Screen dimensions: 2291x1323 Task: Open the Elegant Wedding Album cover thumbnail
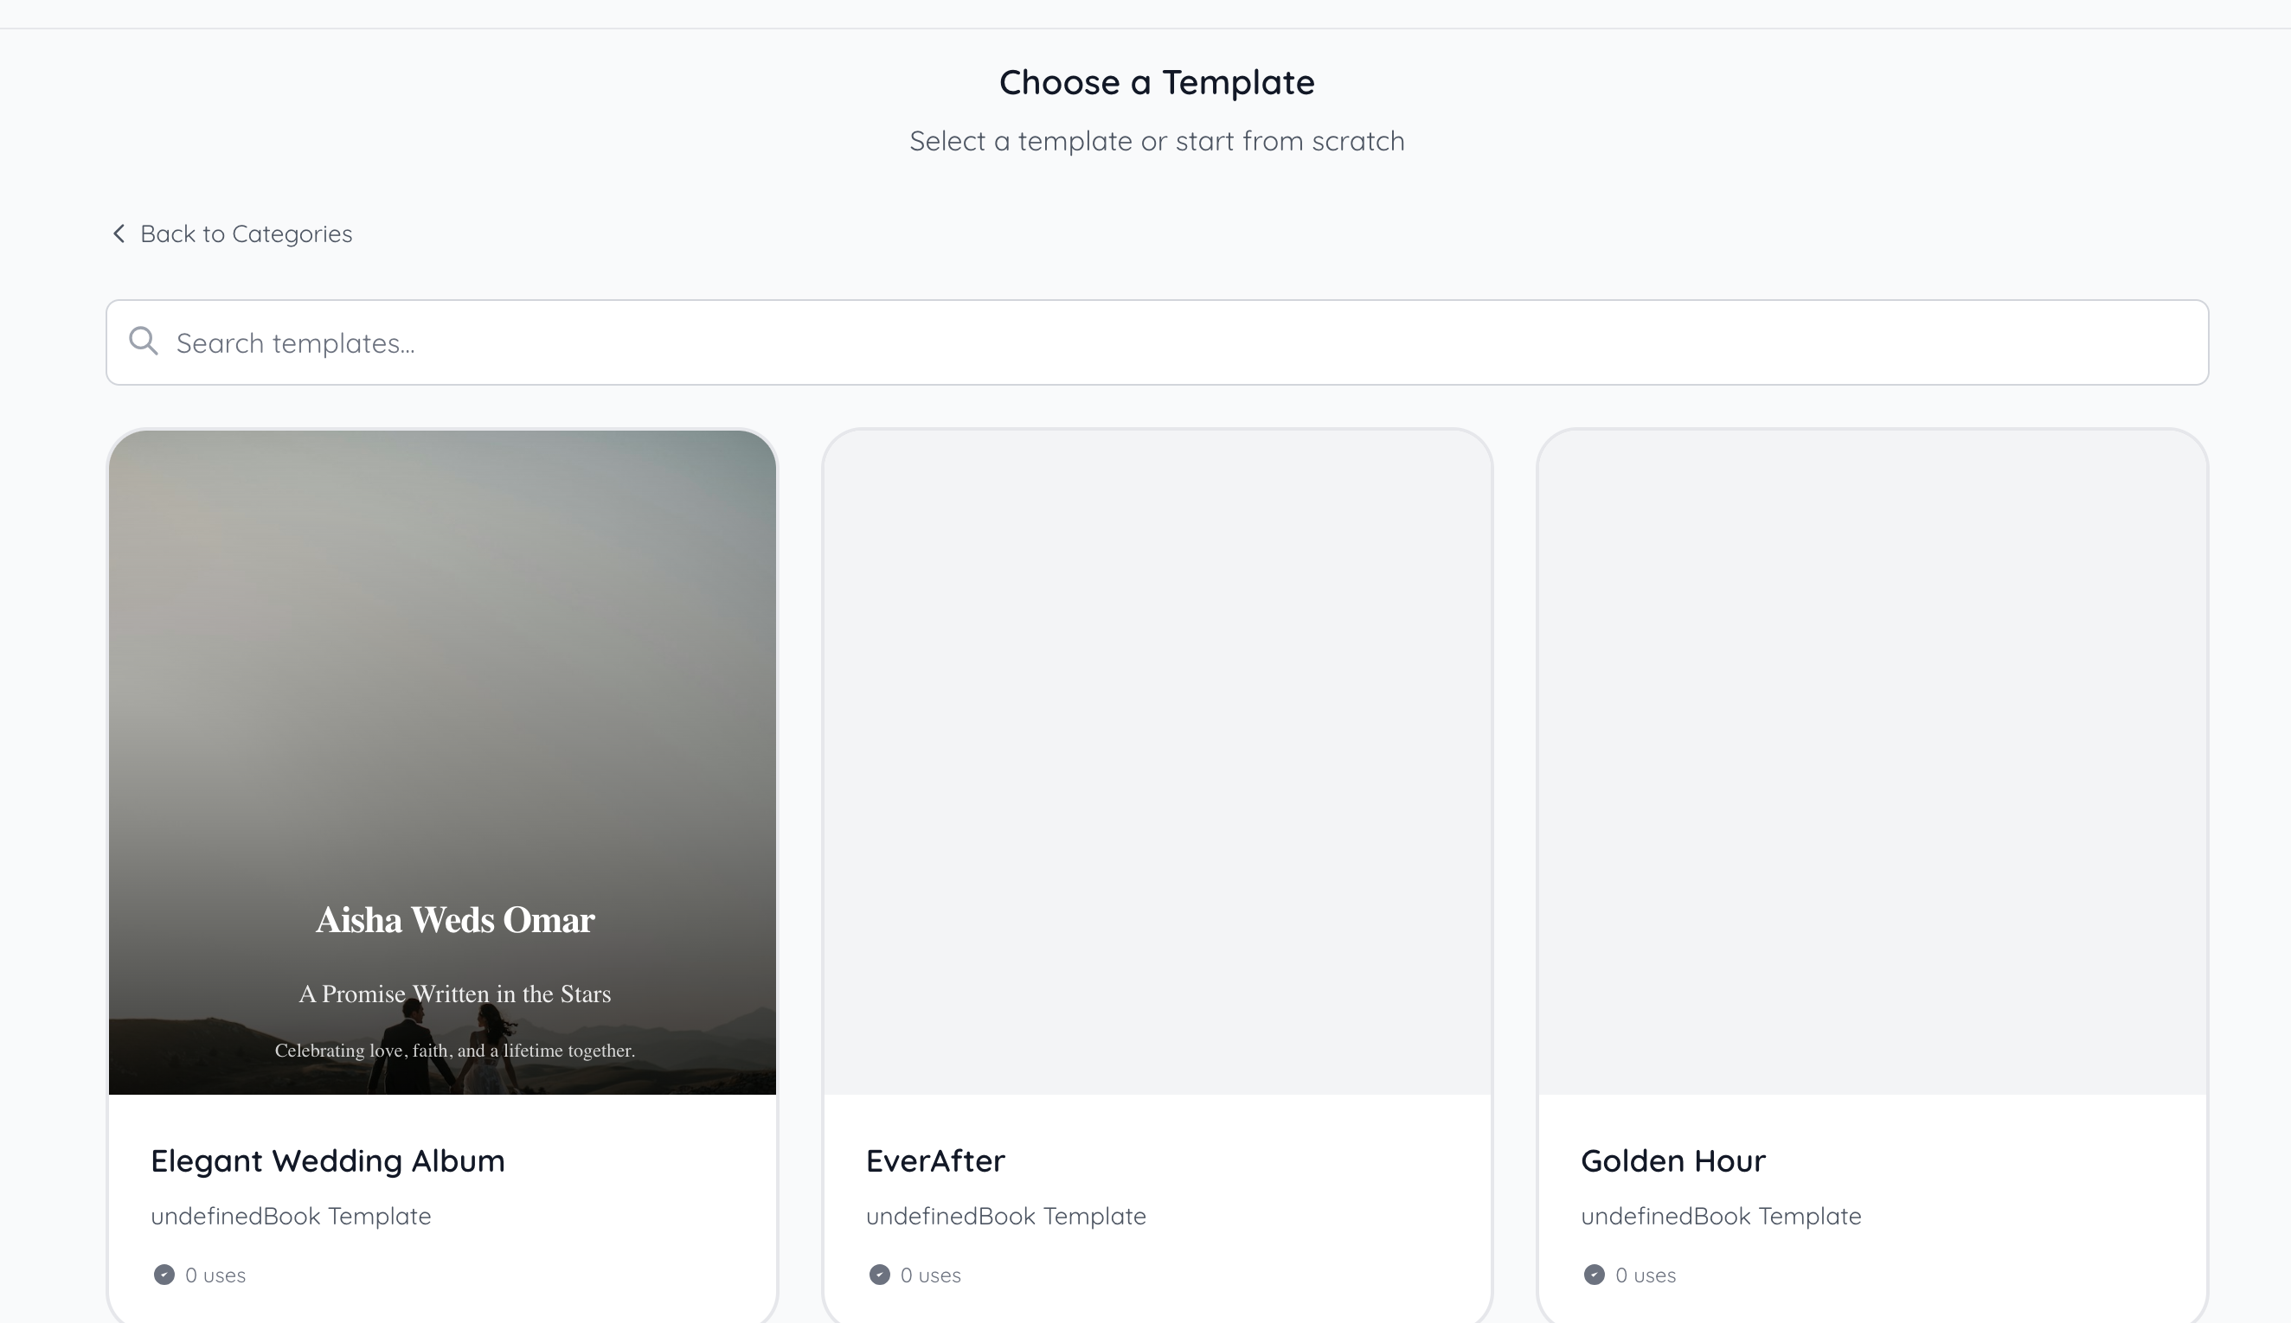[442, 763]
